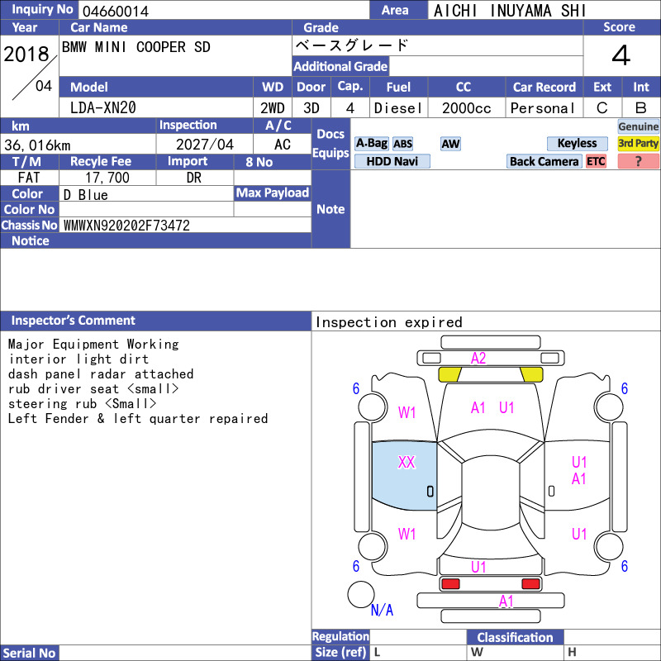Viewport: 661px width, 661px height.
Task: Click the A2 mark on front bumper
Action: coord(478,359)
